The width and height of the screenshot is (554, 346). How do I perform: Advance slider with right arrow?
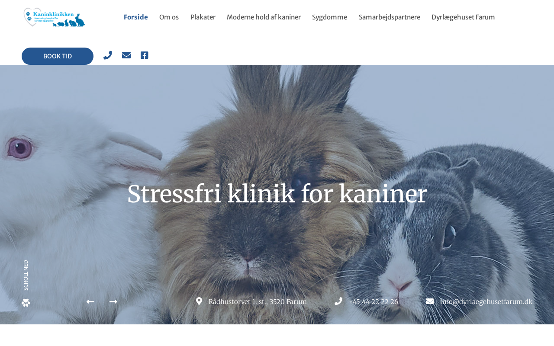pos(113,301)
